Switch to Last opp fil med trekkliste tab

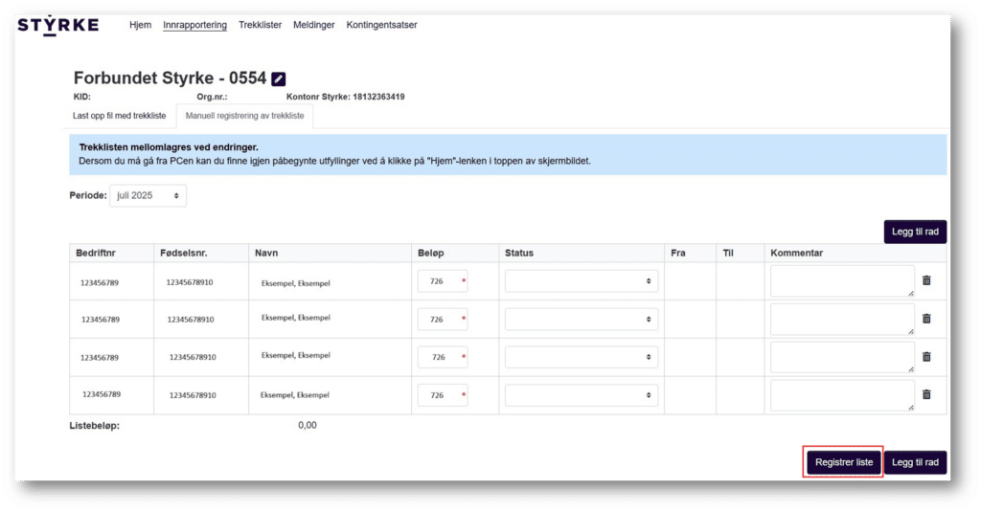pos(120,116)
